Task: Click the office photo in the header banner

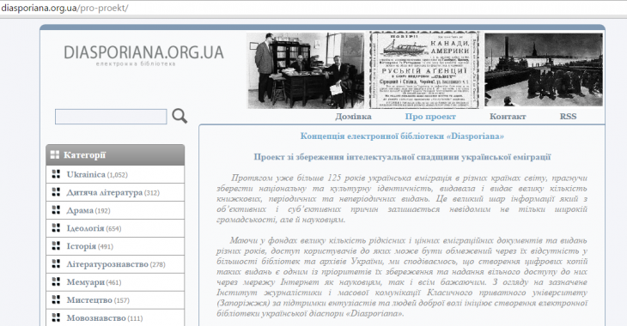Action: 306,70
